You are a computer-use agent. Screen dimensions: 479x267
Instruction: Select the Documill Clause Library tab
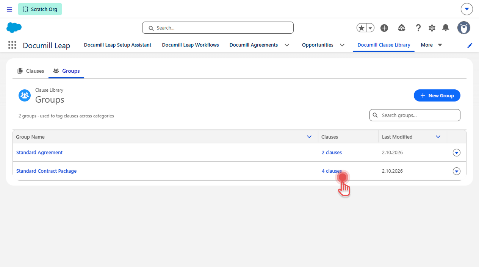(x=384, y=45)
